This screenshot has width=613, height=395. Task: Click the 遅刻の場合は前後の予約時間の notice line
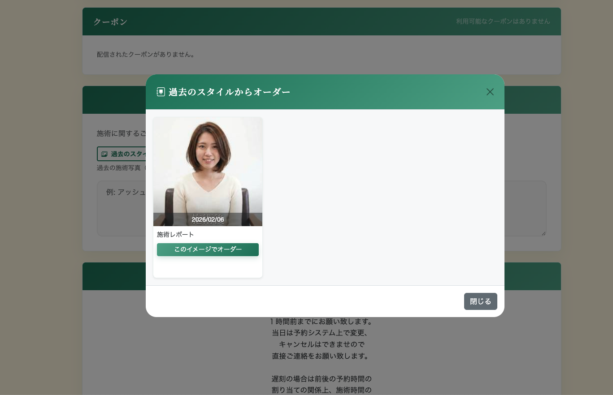coord(321,378)
